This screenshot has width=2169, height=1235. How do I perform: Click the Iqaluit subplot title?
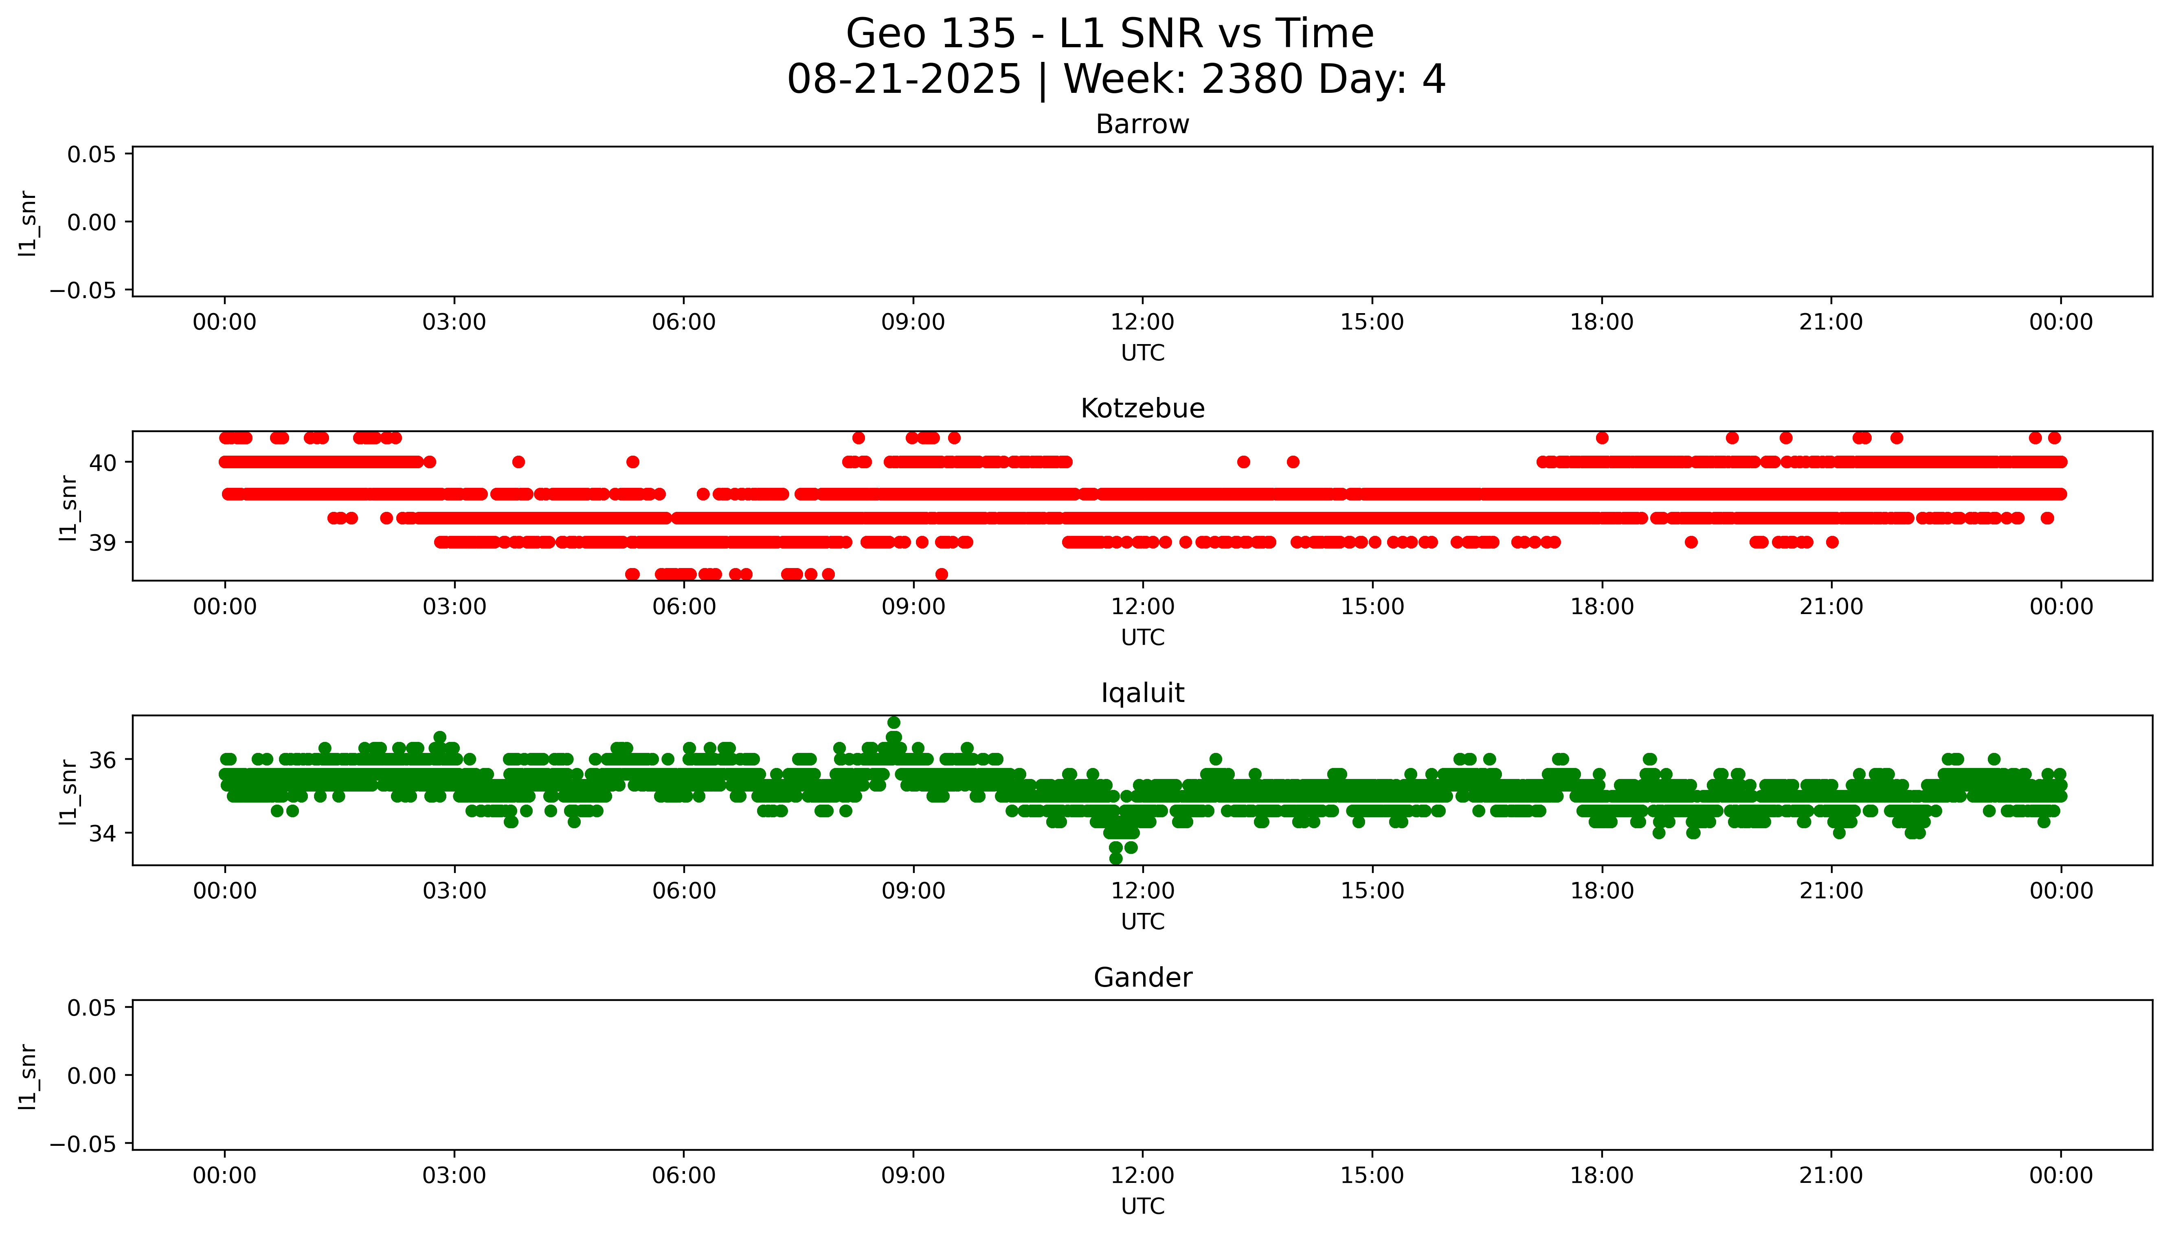pyautogui.click(x=1142, y=693)
